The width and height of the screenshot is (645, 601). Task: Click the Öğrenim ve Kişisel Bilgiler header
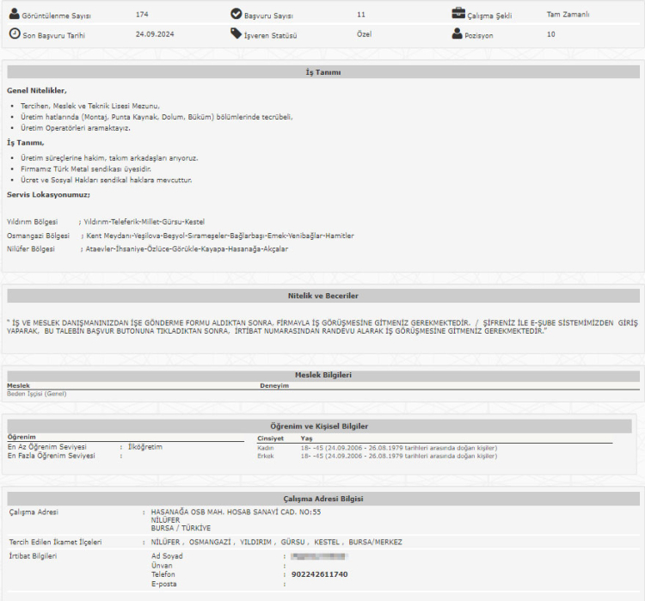(x=322, y=426)
